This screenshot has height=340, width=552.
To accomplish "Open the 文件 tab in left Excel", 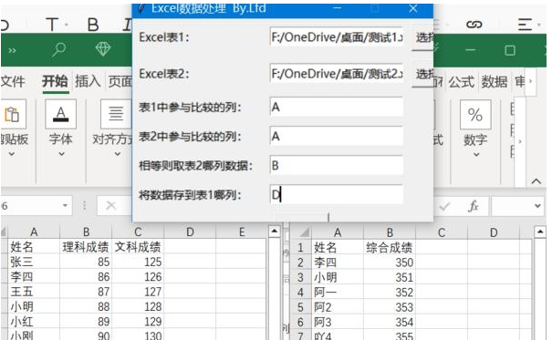I will point(13,81).
